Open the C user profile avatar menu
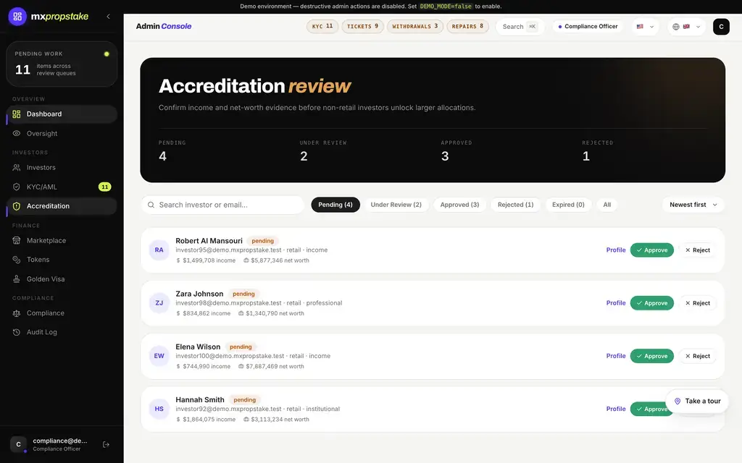The image size is (742, 463). [721, 27]
